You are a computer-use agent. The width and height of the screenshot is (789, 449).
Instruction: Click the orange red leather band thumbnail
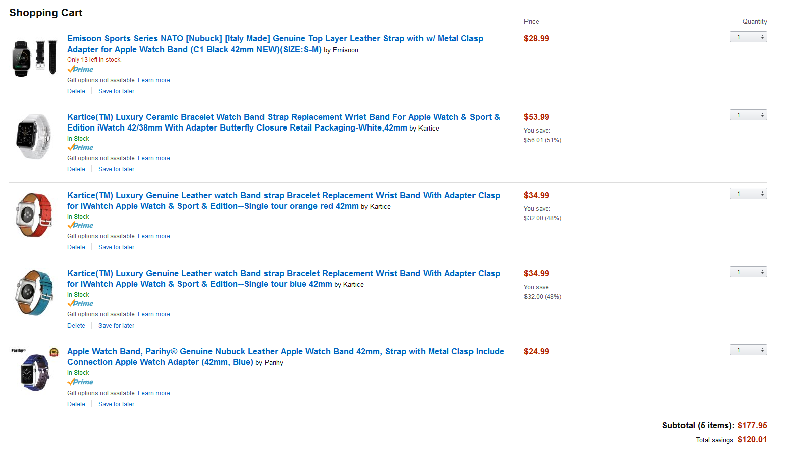tap(34, 215)
